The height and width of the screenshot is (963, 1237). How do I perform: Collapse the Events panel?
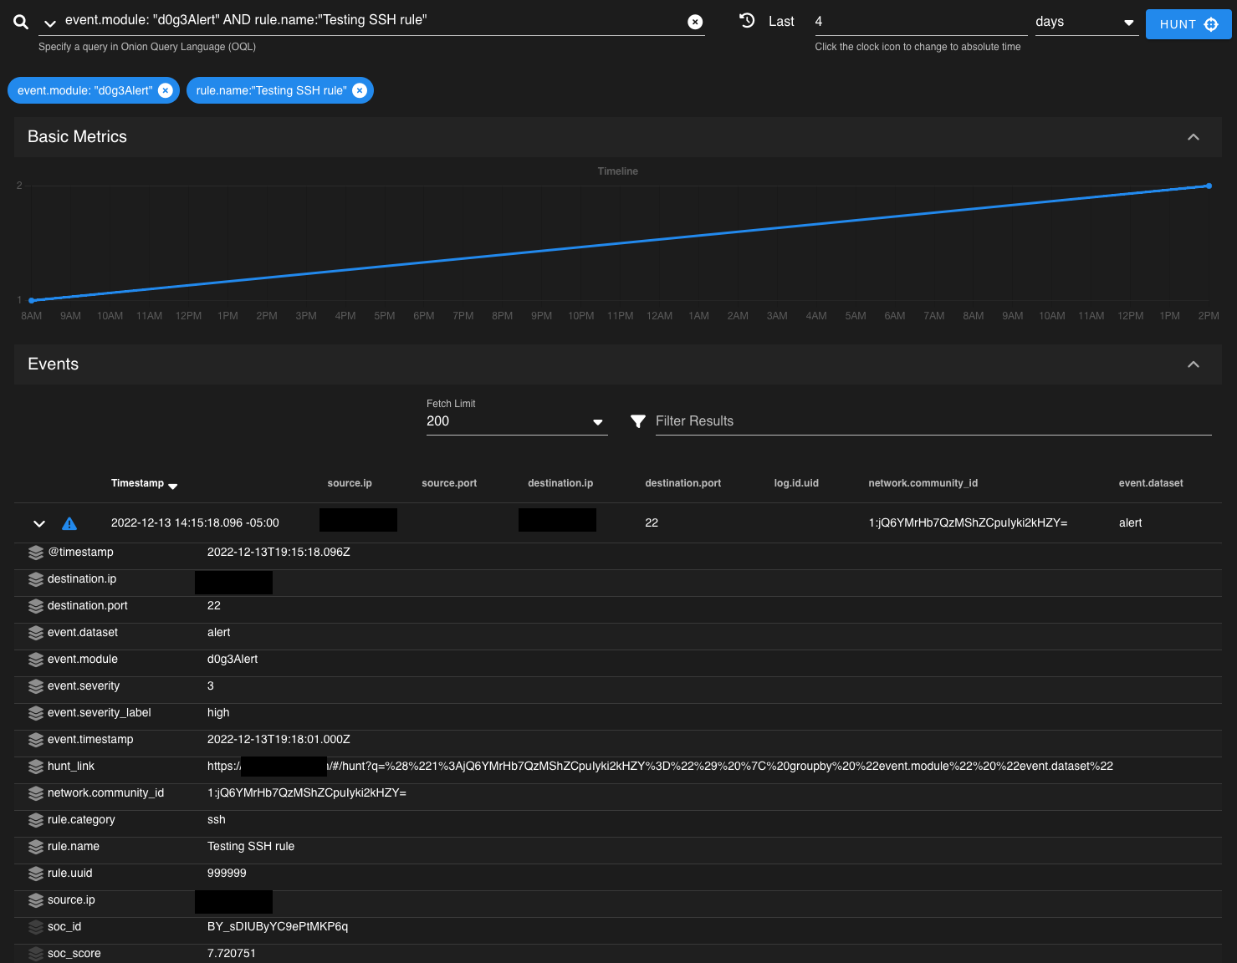(x=1194, y=364)
